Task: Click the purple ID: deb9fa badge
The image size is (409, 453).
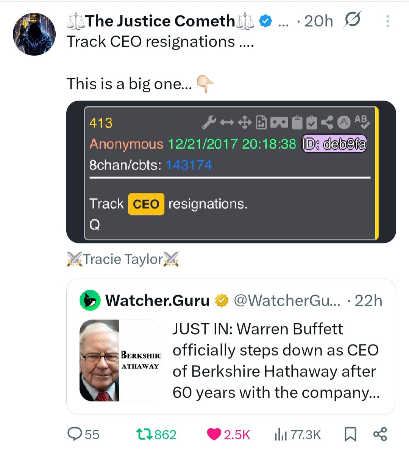Action: click(334, 144)
